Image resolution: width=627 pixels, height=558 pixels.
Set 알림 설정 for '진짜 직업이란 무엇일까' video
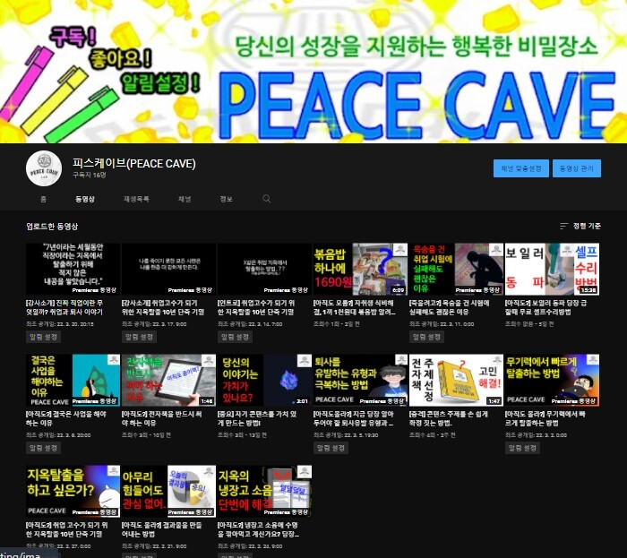pos(44,337)
